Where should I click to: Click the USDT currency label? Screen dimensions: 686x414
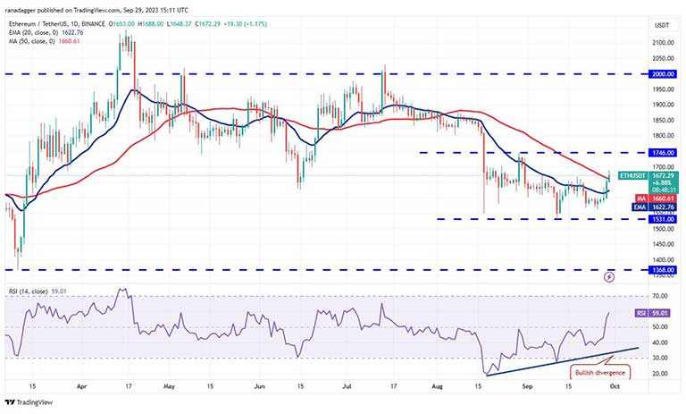[x=662, y=25]
